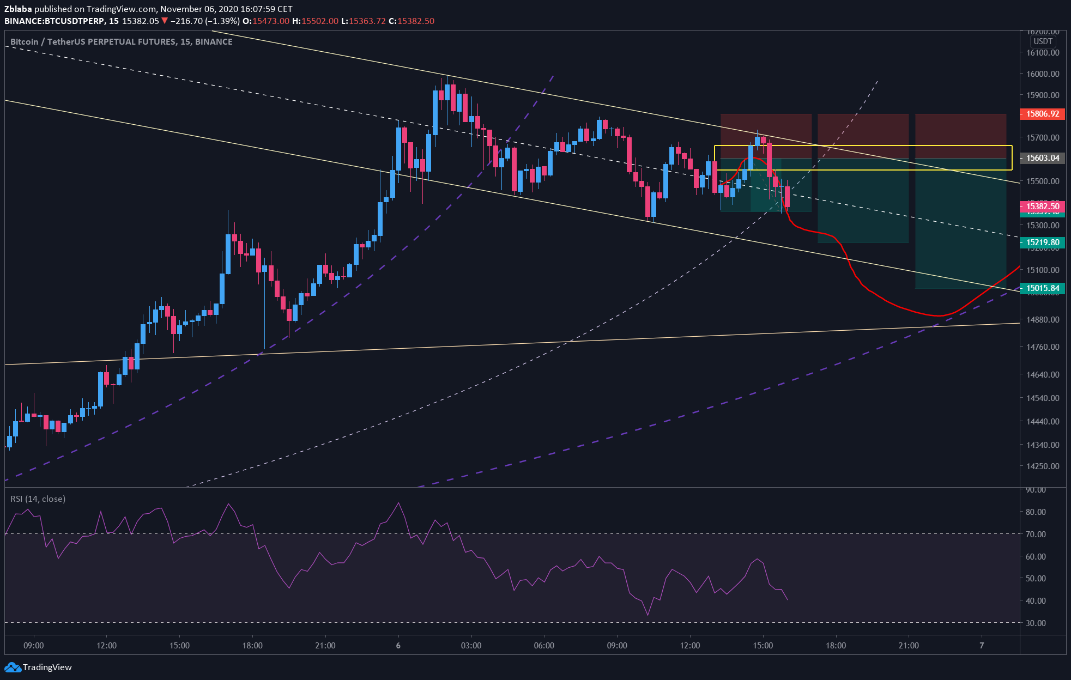Click the 09:00 time label at left
1071x680 pixels.
[x=34, y=645]
